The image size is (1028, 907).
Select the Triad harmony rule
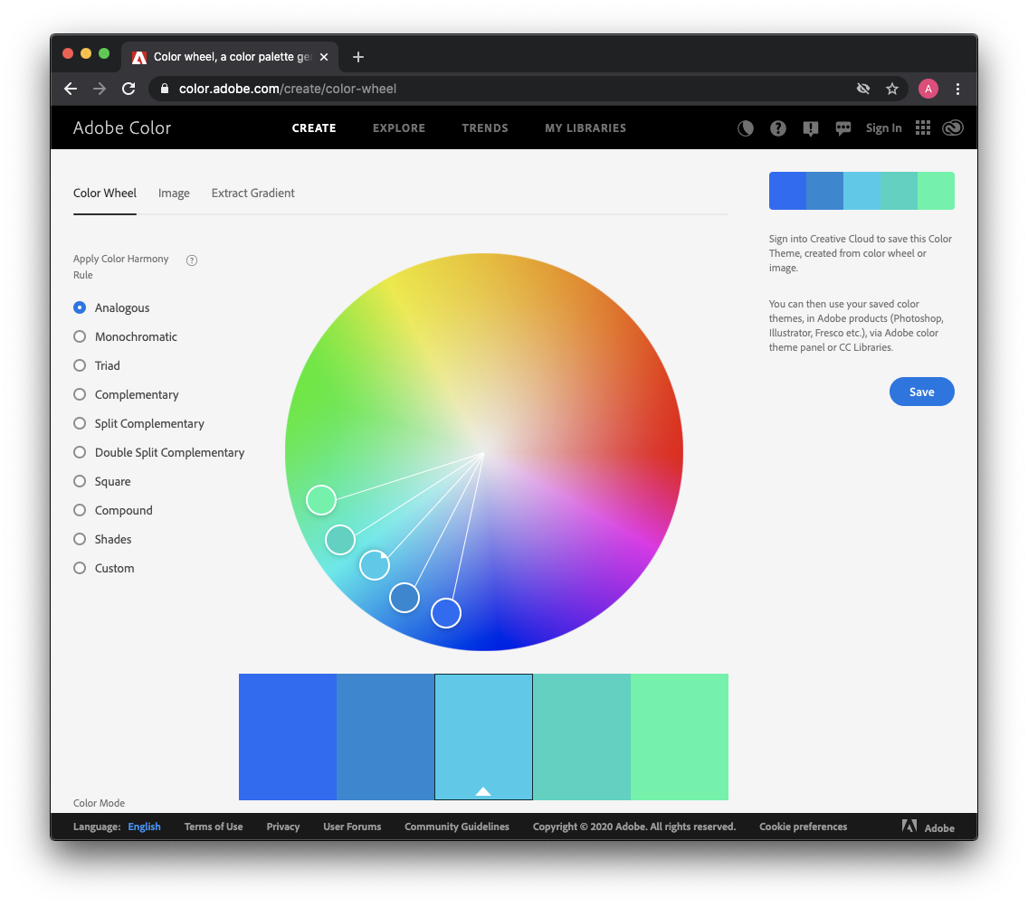97,365
